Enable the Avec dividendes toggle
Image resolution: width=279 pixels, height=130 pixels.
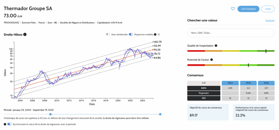pos(108,35)
